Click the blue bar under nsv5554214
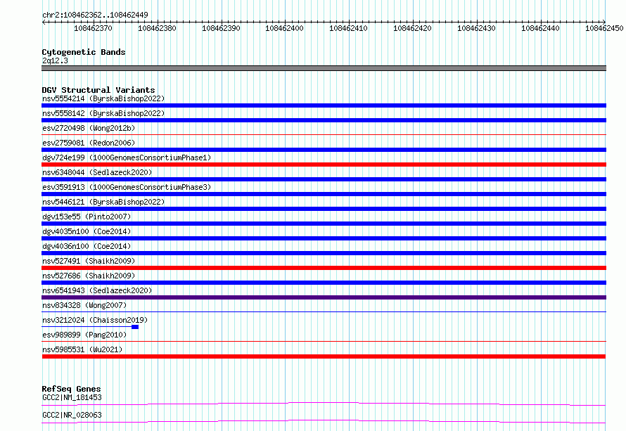This screenshot has height=431, width=626. [x=324, y=105]
